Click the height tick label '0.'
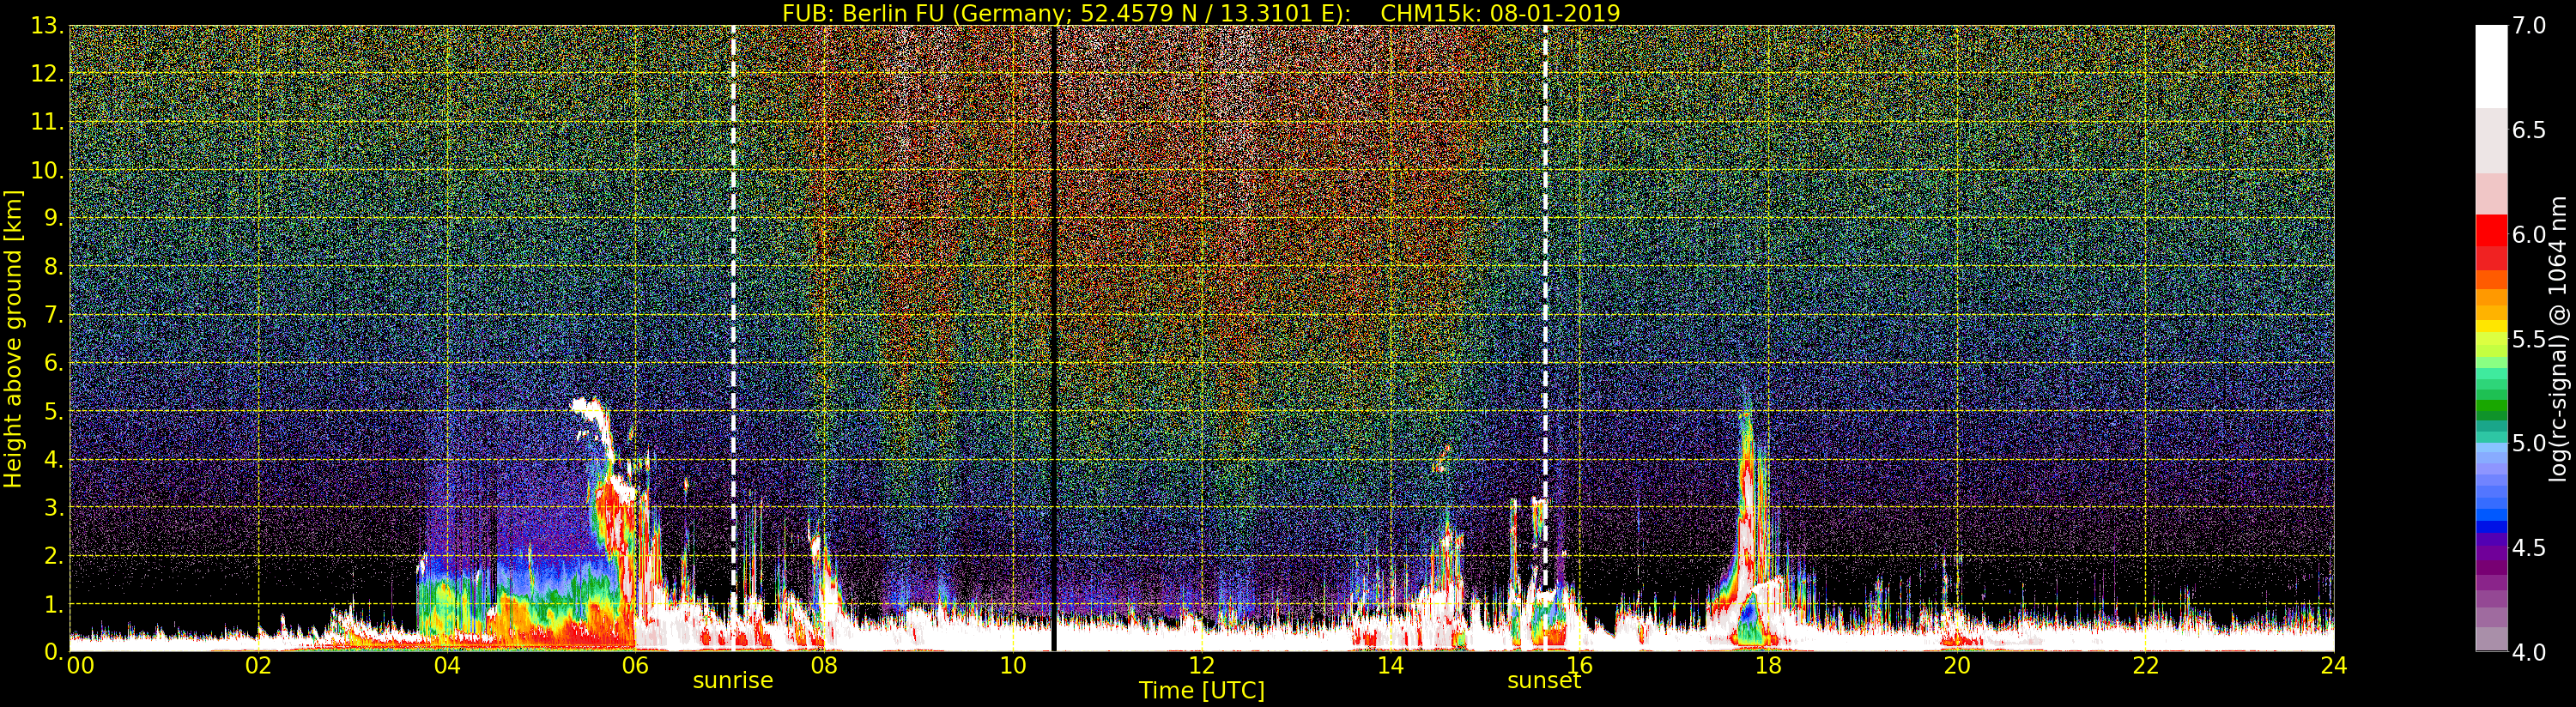Image resolution: width=2576 pixels, height=707 pixels. click(54, 652)
